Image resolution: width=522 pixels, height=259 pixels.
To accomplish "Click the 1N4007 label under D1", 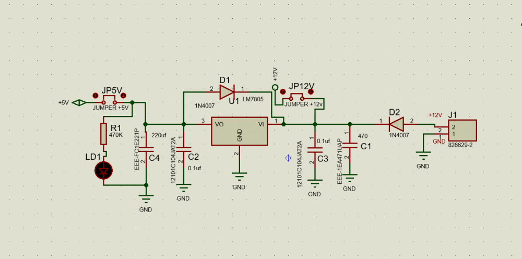I will coord(205,105).
